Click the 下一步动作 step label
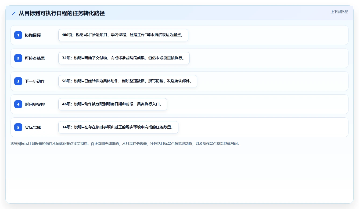This screenshot has height=209, width=359. 35,81
